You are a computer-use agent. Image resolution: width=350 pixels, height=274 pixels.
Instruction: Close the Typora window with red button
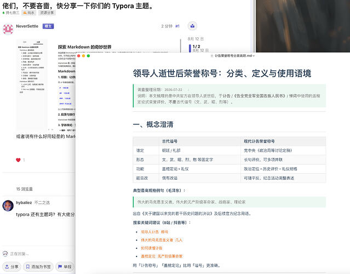[x=78, y=56]
